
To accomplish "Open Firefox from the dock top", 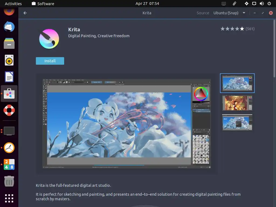I will pyautogui.click(x=9, y=11).
